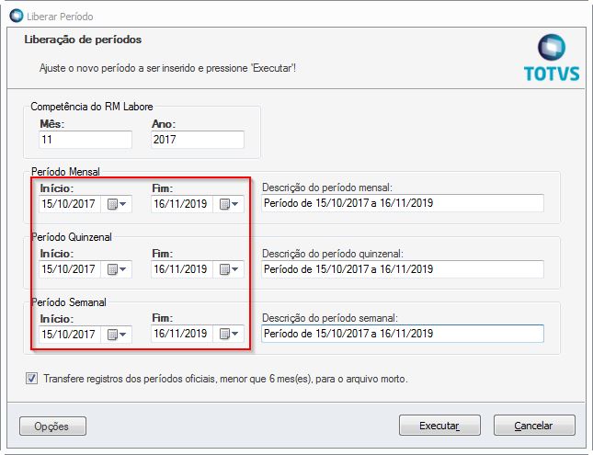Image resolution: width=593 pixels, height=455 pixels.
Task: Open calendar for Período Quinzenal Início
Action: click(117, 269)
